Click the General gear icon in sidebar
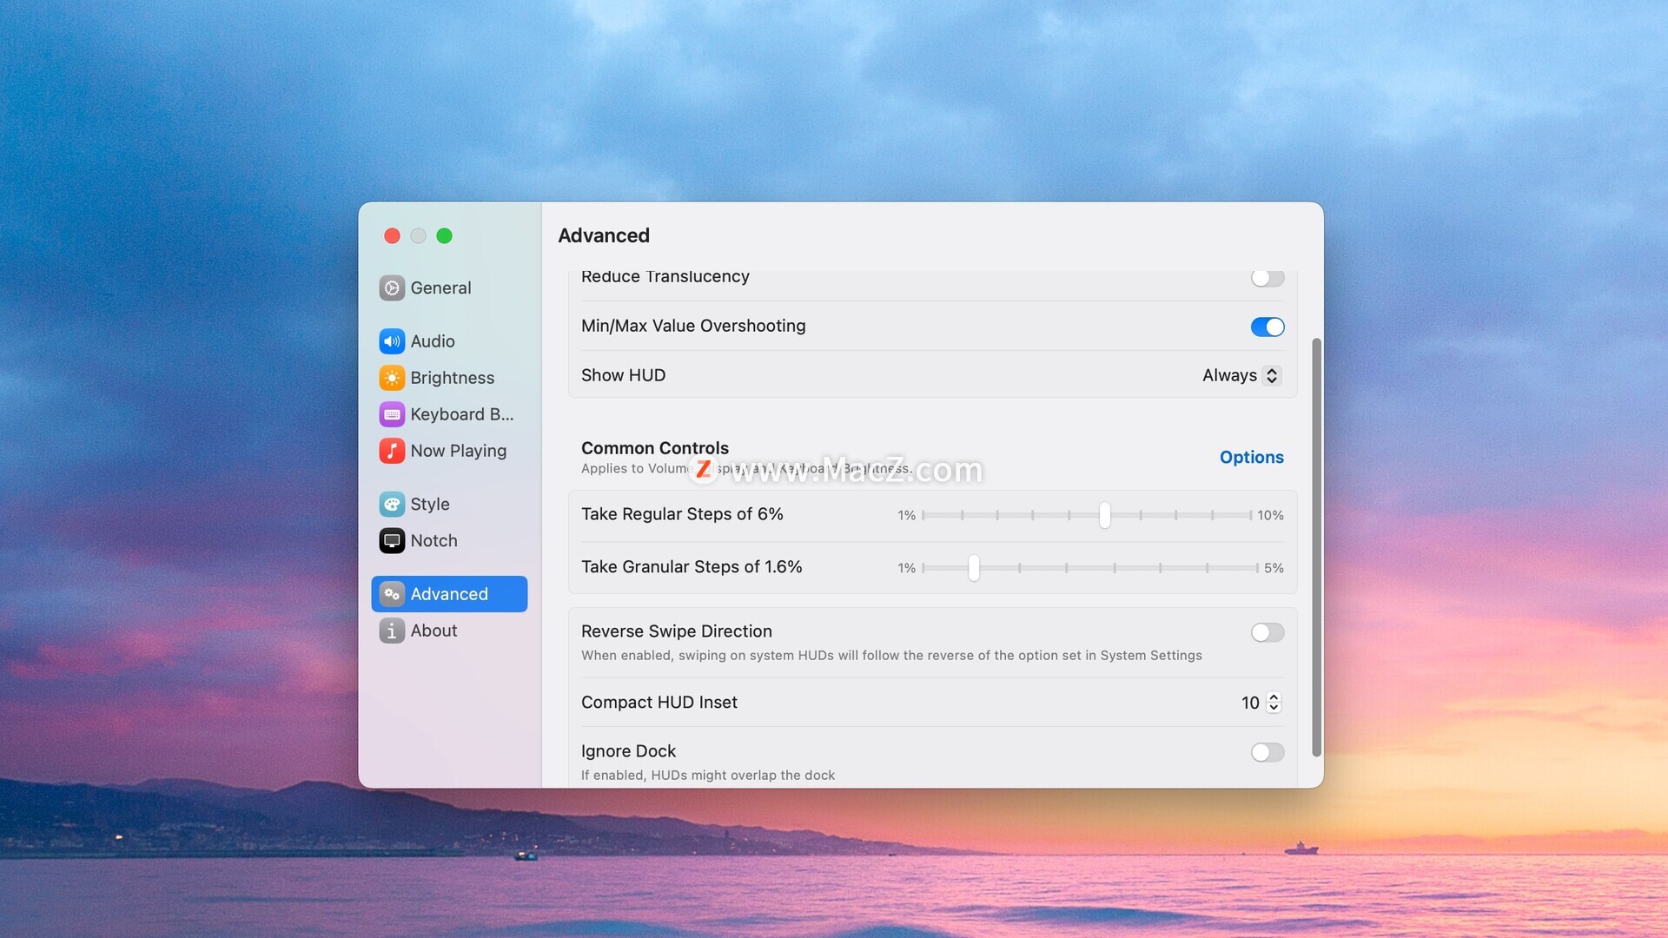The height and width of the screenshot is (938, 1668). [392, 288]
